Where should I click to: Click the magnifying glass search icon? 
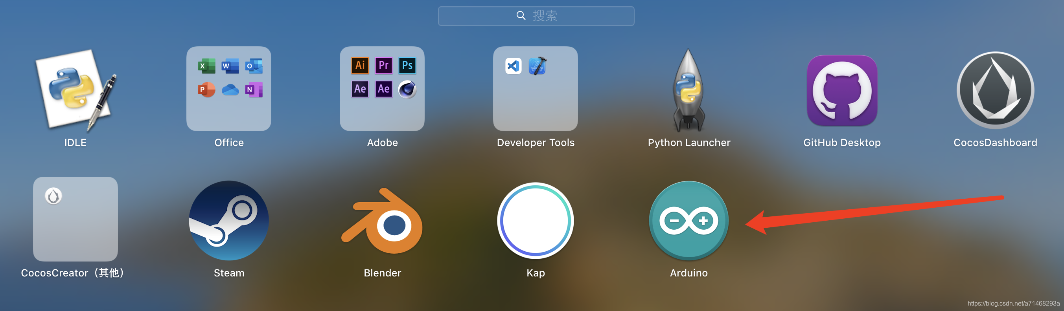[521, 16]
